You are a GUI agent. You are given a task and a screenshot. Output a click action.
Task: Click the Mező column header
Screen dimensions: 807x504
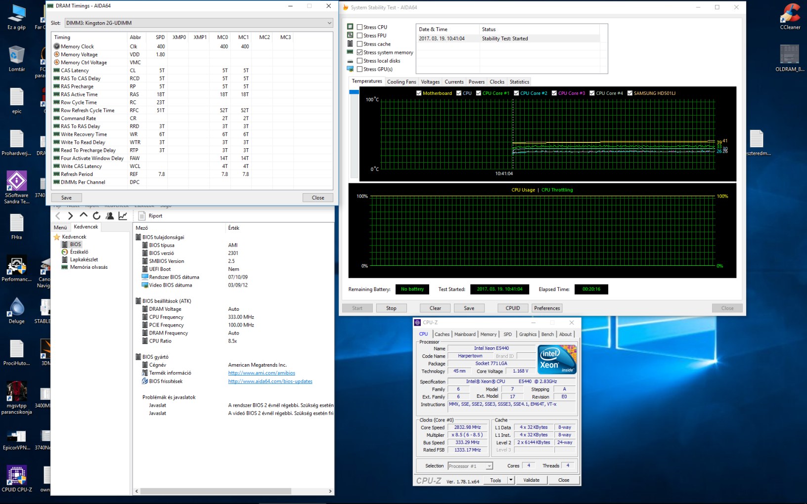142,228
